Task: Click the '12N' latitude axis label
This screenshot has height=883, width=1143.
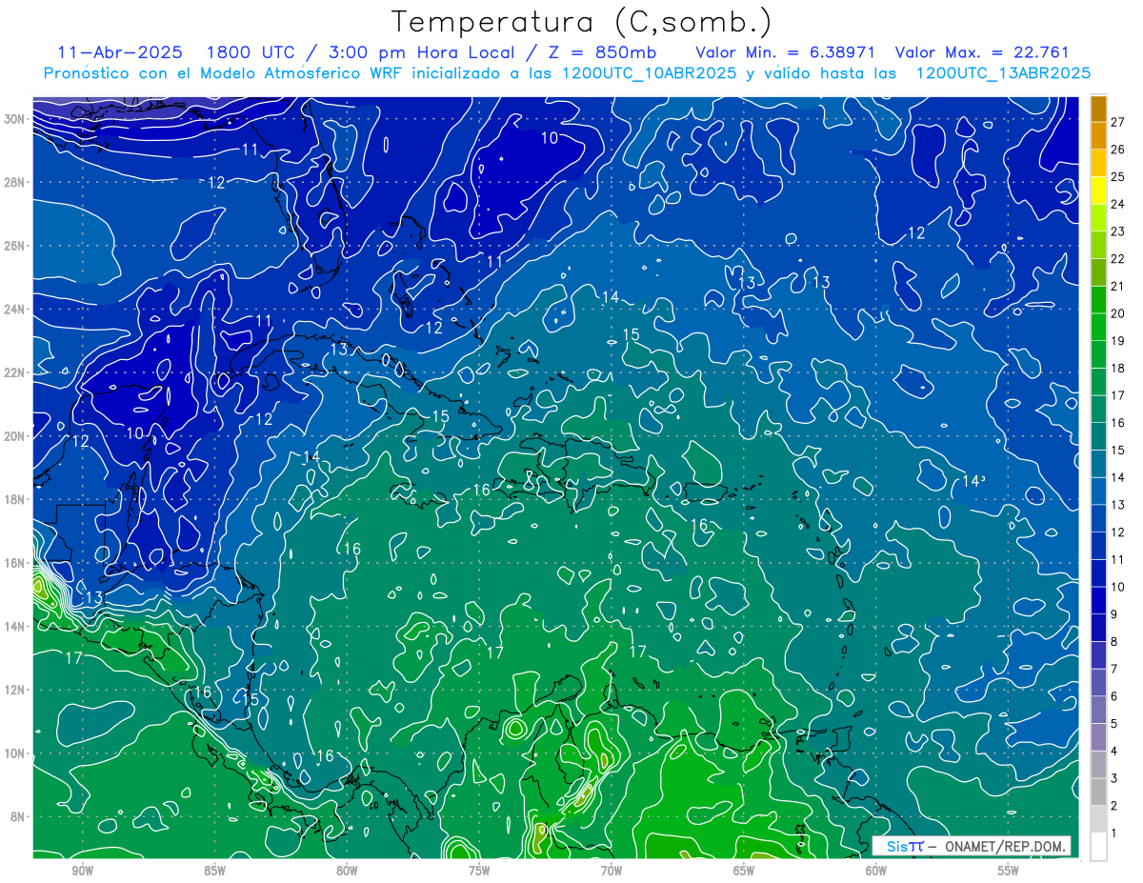Action: tap(15, 690)
